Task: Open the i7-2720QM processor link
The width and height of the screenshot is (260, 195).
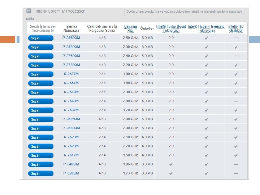Action: pyautogui.click(x=71, y=65)
